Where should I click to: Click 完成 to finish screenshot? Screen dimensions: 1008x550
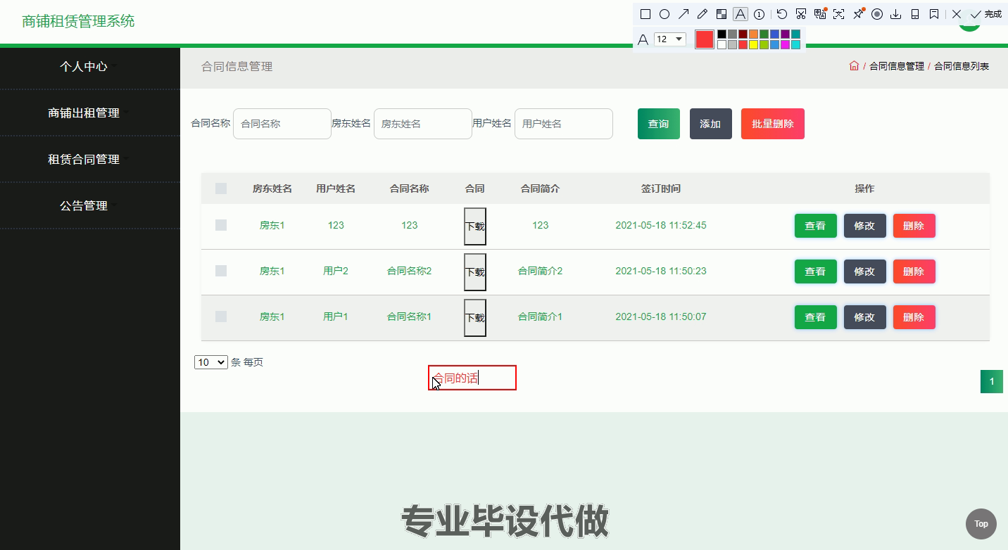tap(985, 14)
